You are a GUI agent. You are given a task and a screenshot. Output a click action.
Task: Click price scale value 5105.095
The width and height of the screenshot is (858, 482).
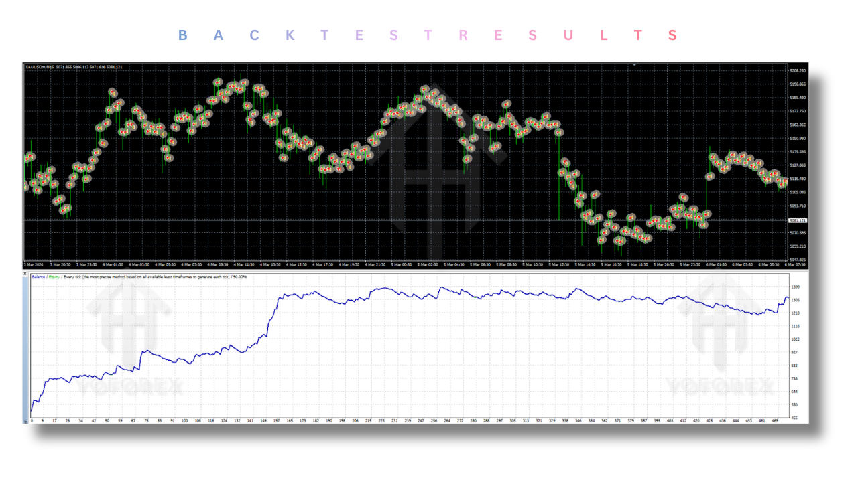798,192
